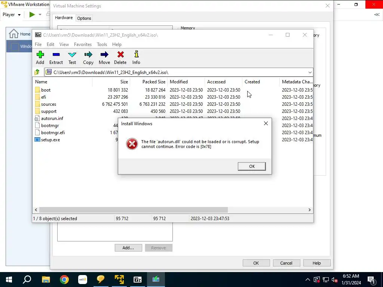Click the horizontal scrollbar thumb in file list
The image size is (383, 287).
[134, 210]
